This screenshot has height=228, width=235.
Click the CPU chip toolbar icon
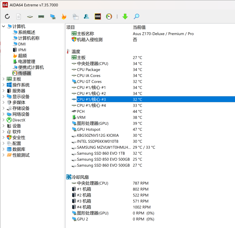(30, 17)
